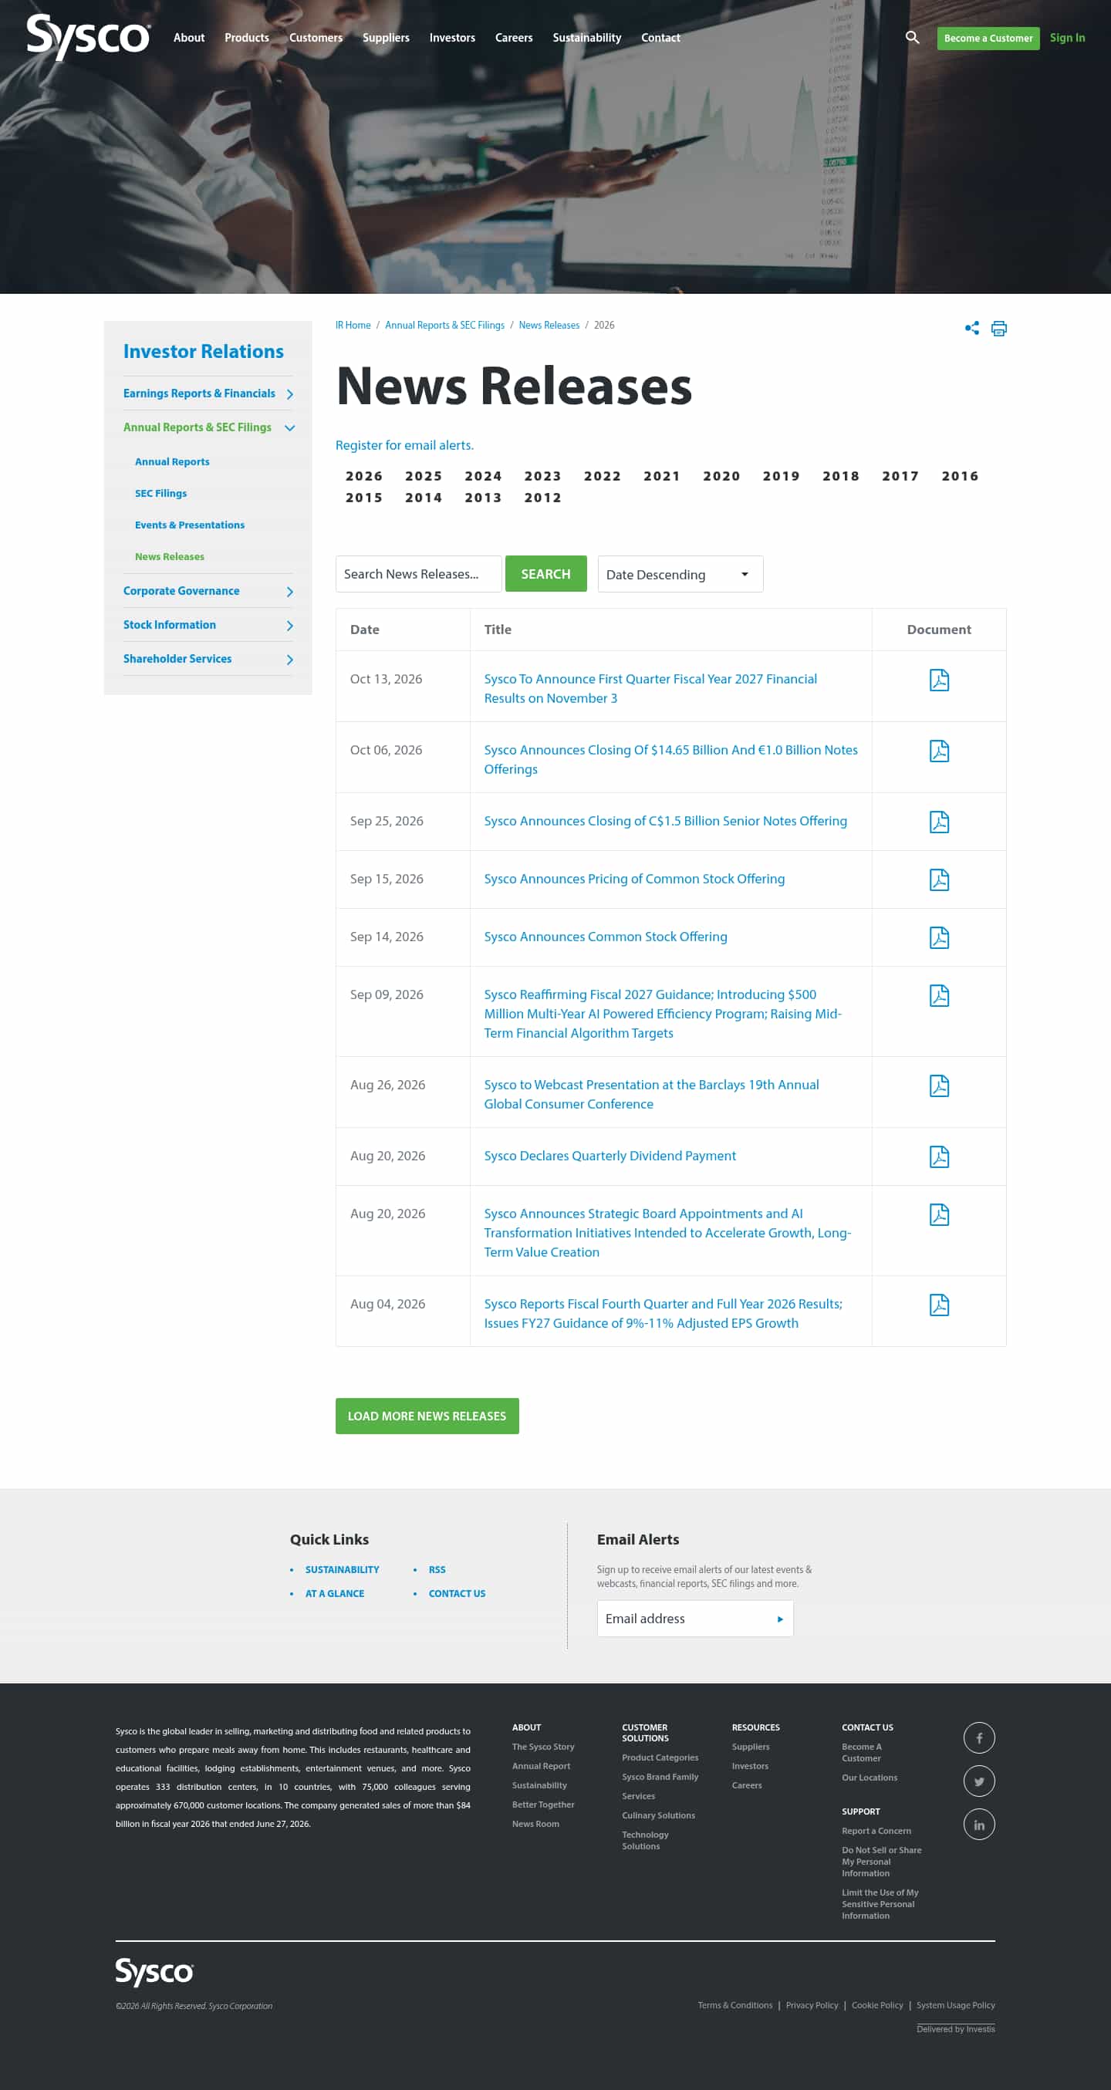The width and height of the screenshot is (1111, 2090).
Task: Click the Sysco logo in the header
Action: 89,37
